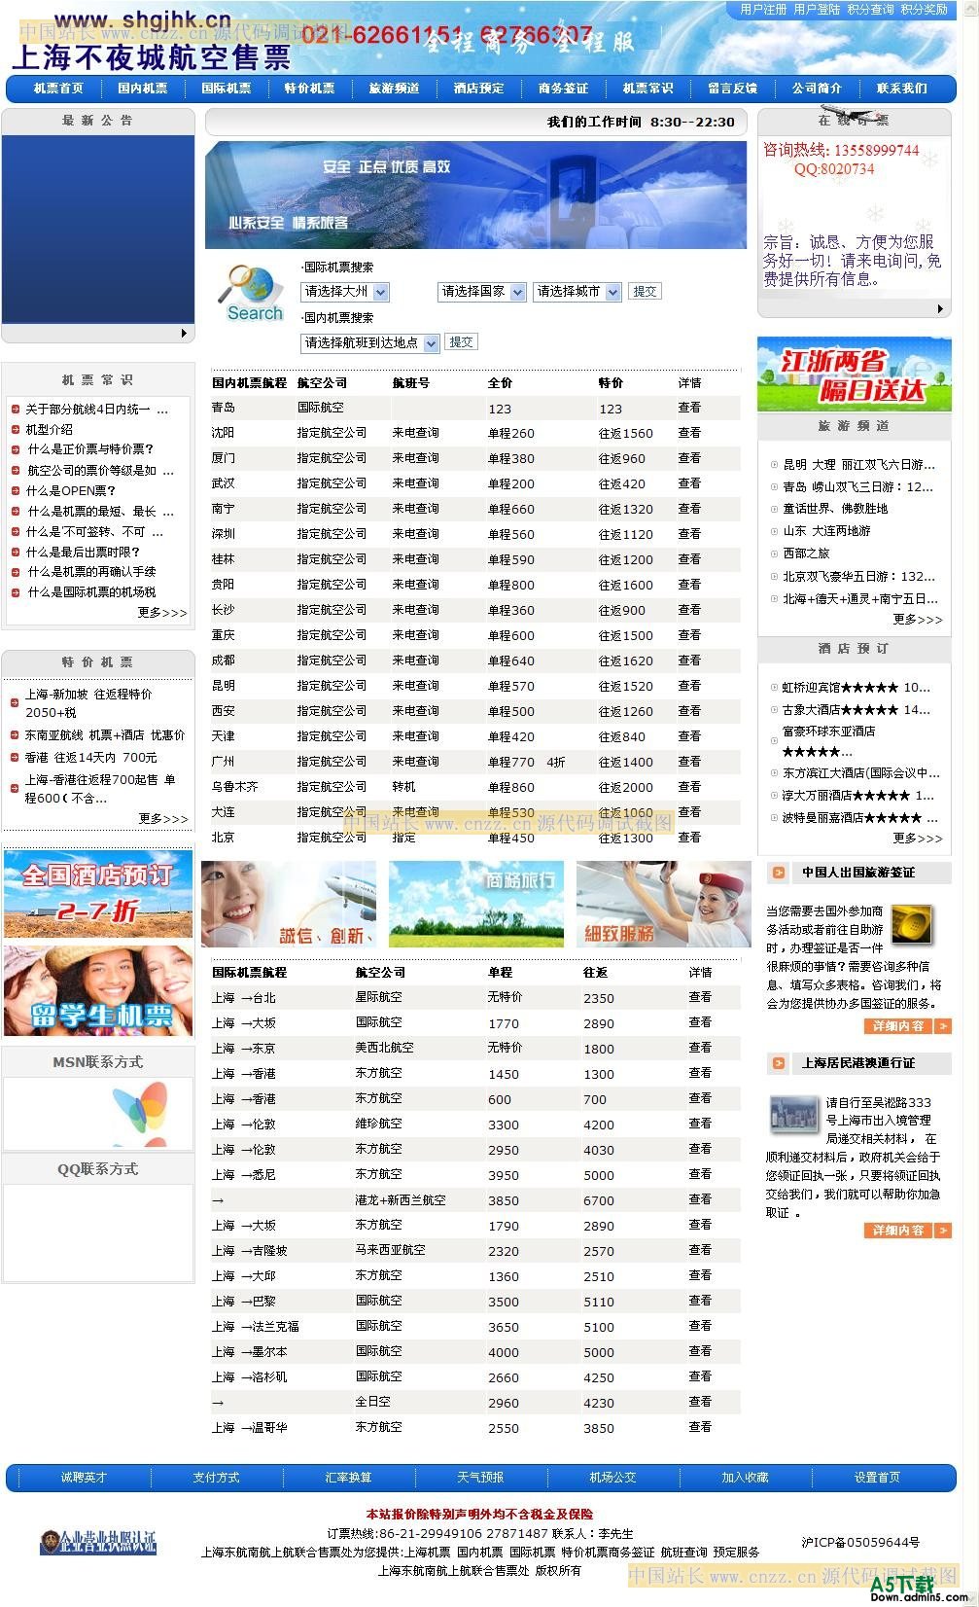Click the orange icon next to 中国人出国旅游签证
Screen dimensions: 979x1607
[x=779, y=873]
